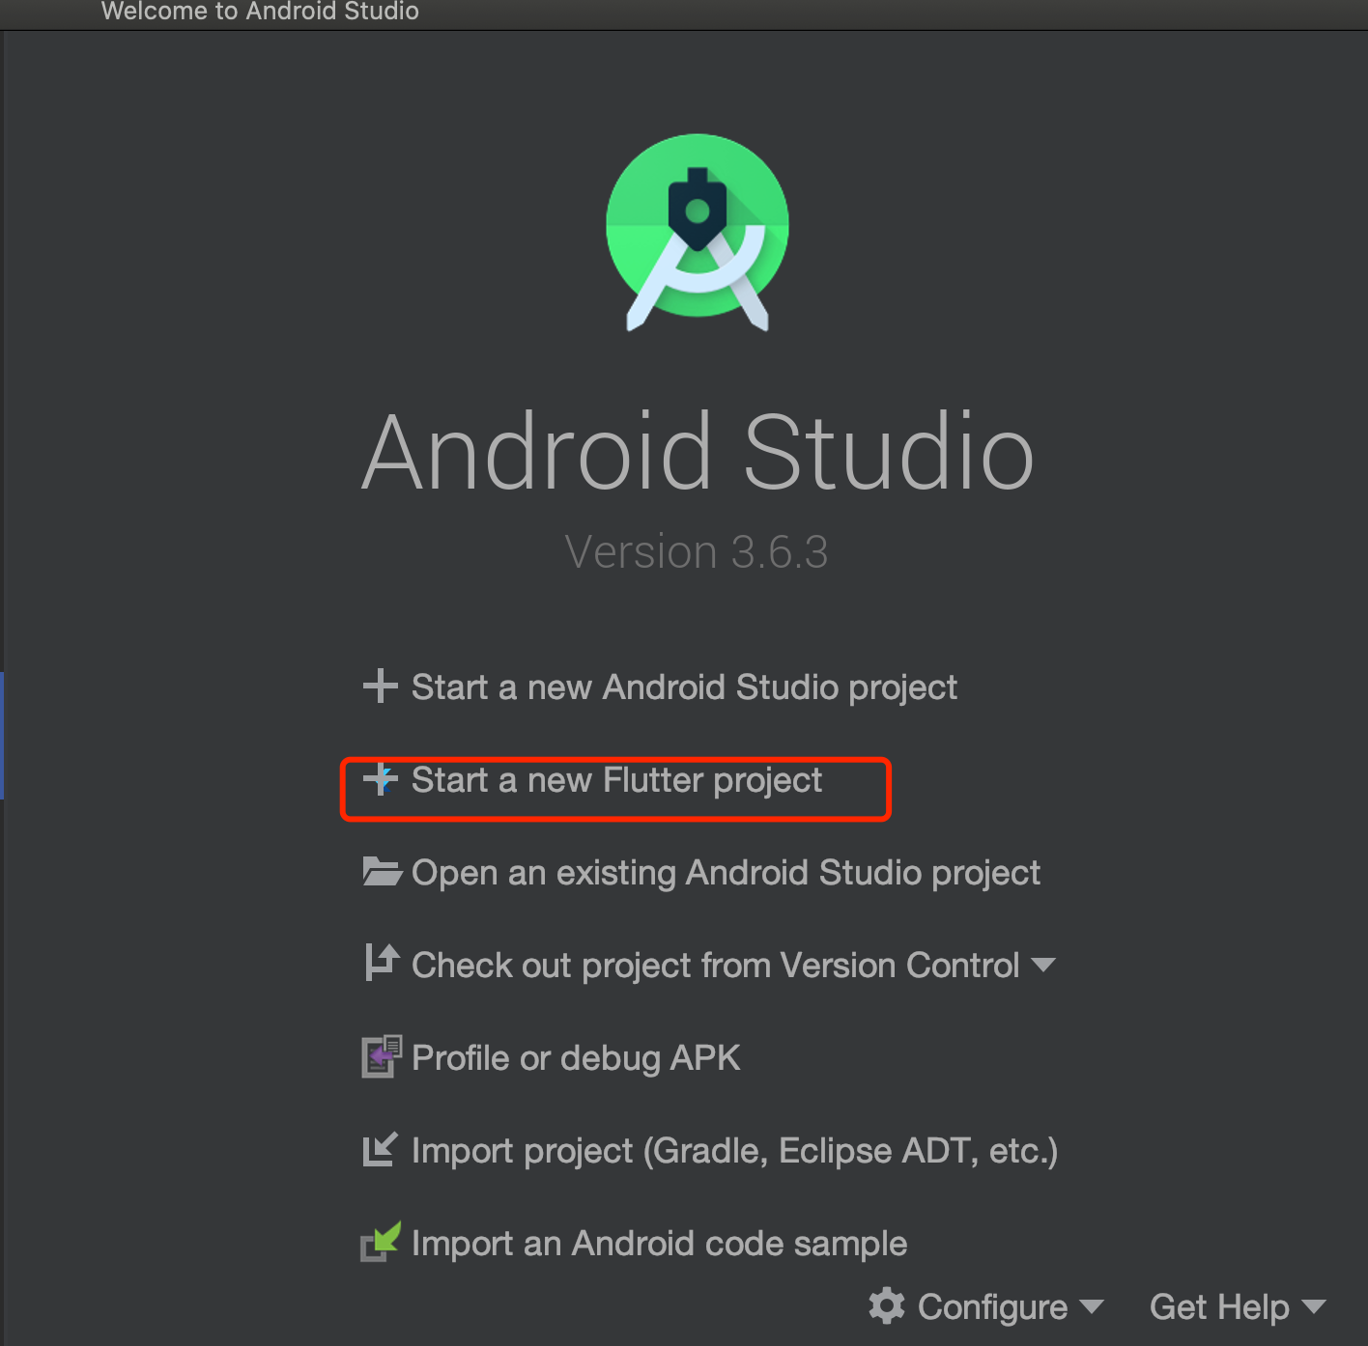Start a new Flutter project
Screen dimensions: 1368x1346
pyautogui.click(x=616, y=780)
